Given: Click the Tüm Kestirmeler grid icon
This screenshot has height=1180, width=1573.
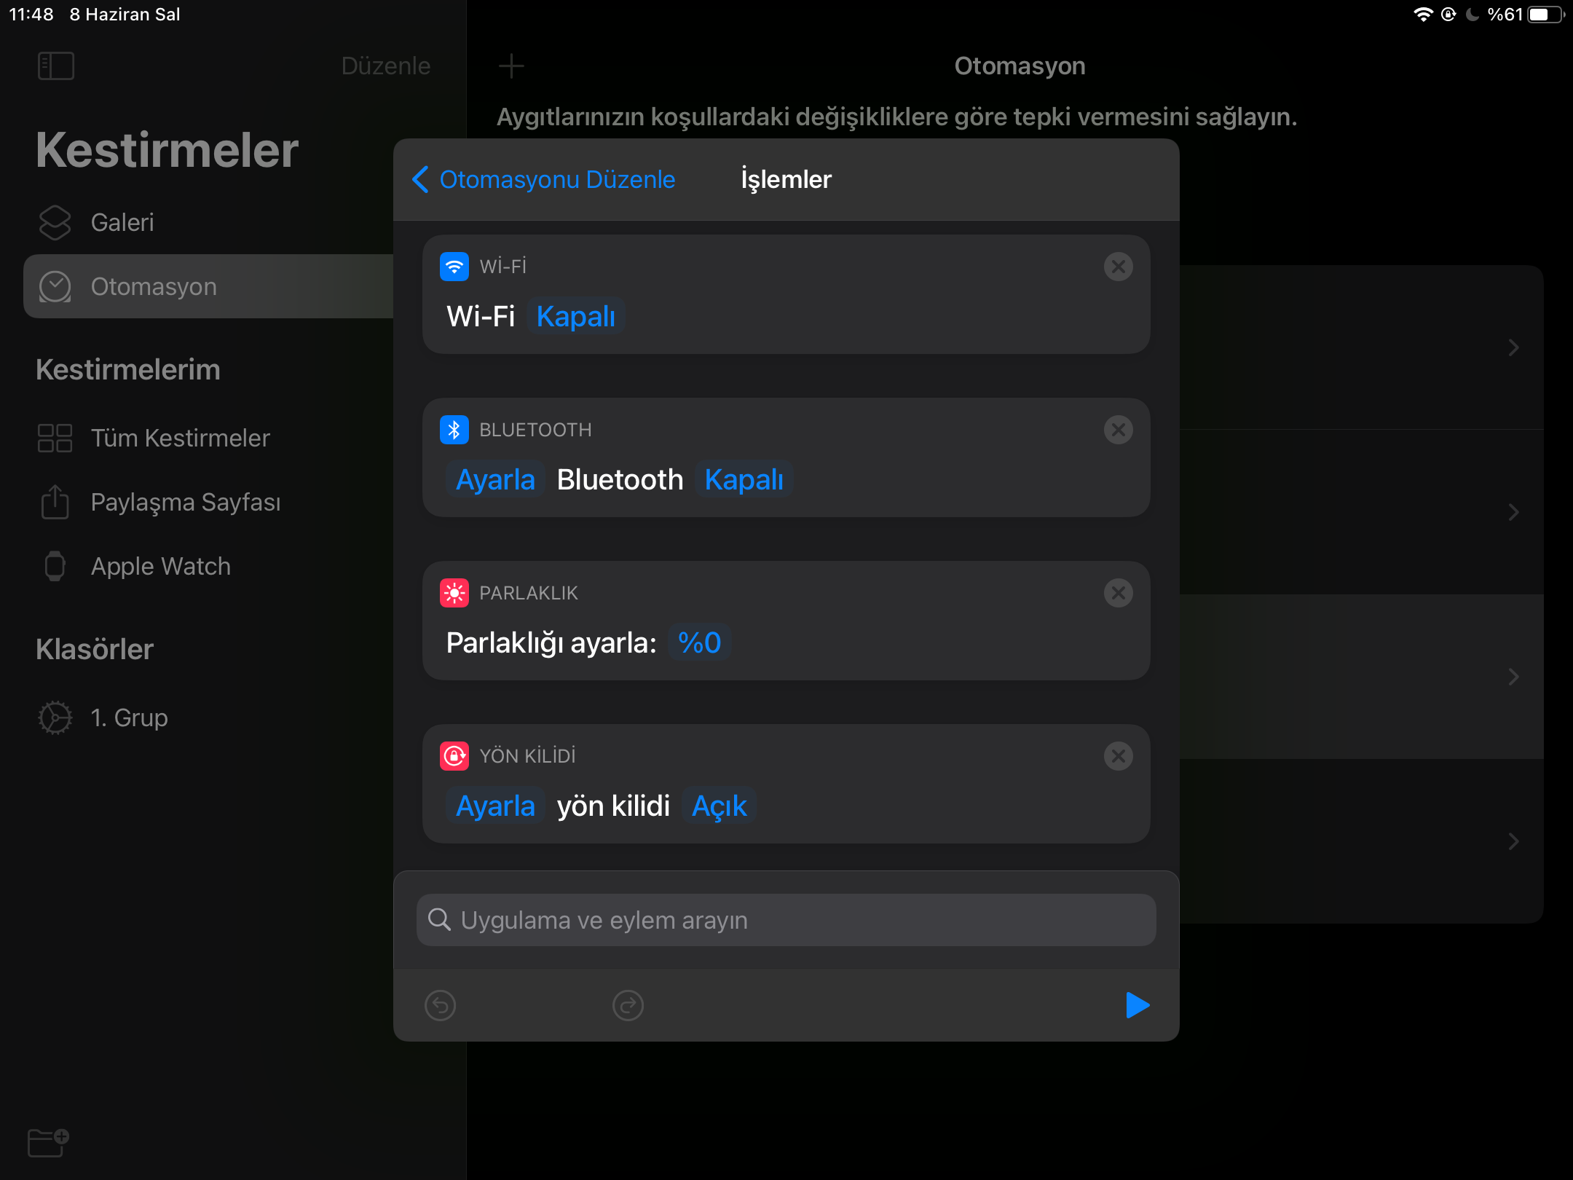Looking at the screenshot, I should point(55,438).
